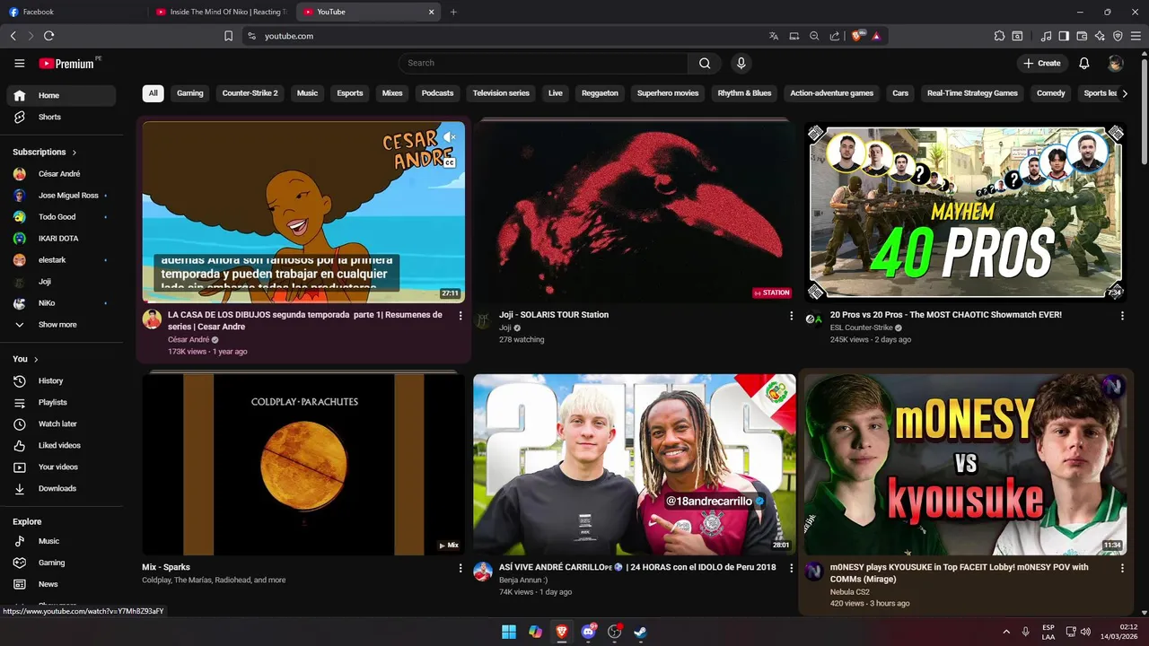Click the search magnifier button

click(705, 63)
